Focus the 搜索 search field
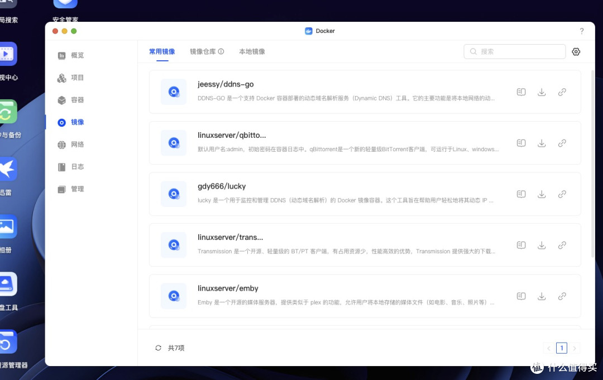Screen dimensions: 603x380 tap(515, 51)
